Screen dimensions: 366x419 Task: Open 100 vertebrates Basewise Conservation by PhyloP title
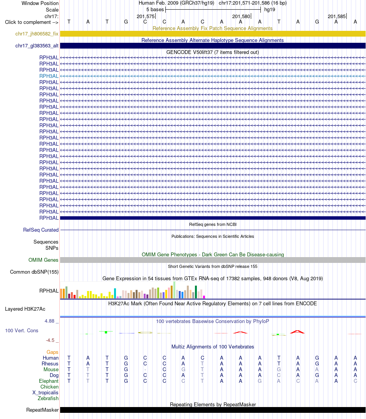click(213, 321)
